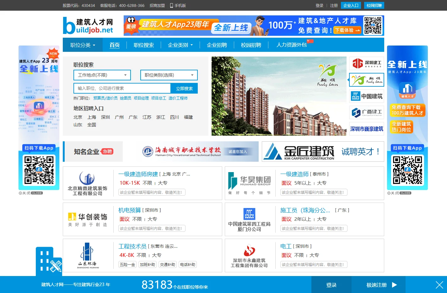Image resolution: width=447 pixels, height=293 pixels.
Task: Click the 中国建筑第四工程局 logo
Action: coord(249,220)
